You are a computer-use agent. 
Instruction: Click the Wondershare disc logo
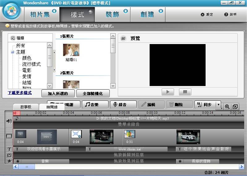11,11
